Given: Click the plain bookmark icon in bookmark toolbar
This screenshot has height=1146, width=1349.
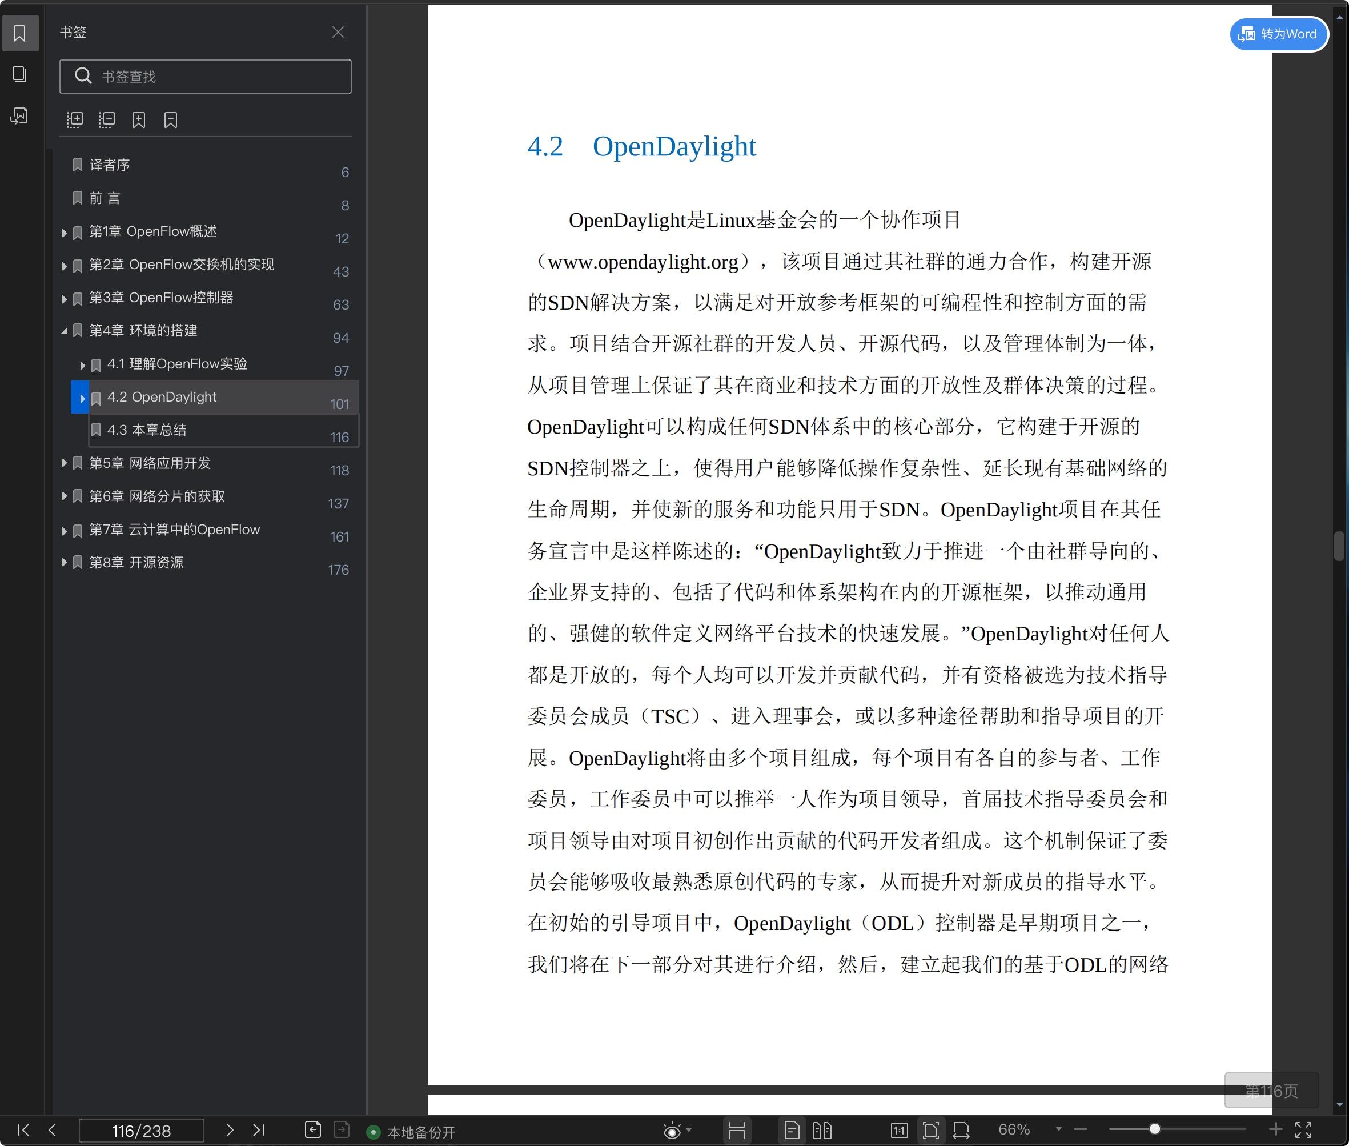Looking at the screenshot, I should pos(170,119).
